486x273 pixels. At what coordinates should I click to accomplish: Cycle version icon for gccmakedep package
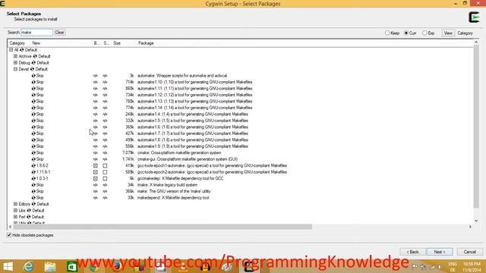[33, 179]
